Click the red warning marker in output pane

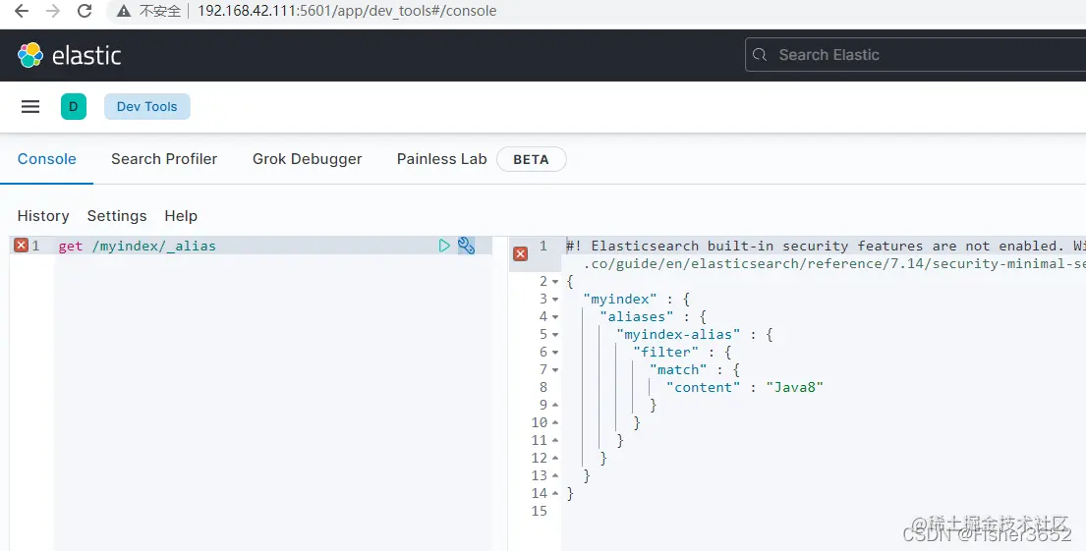point(520,254)
